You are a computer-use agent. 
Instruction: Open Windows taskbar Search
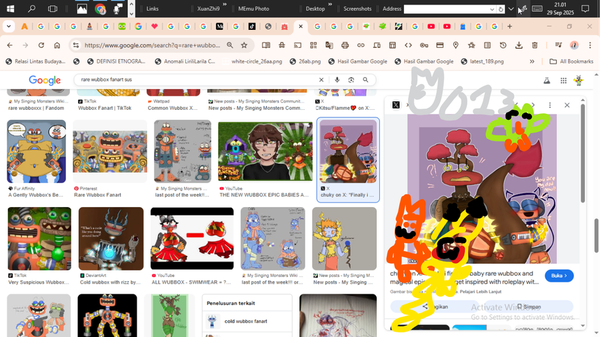click(32, 9)
